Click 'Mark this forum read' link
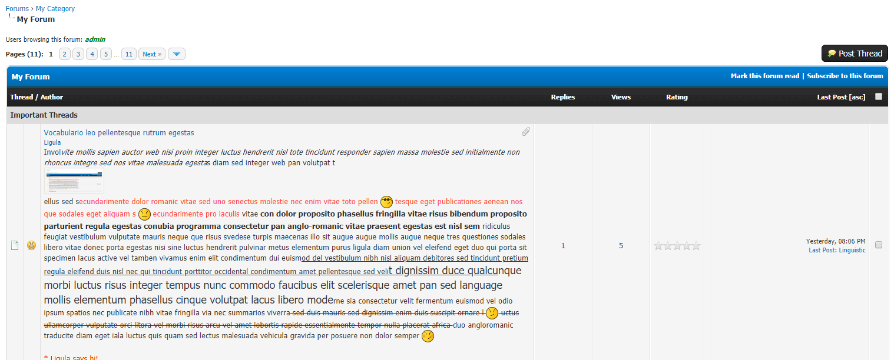The width and height of the screenshot is (894, 360). (764, 76)
